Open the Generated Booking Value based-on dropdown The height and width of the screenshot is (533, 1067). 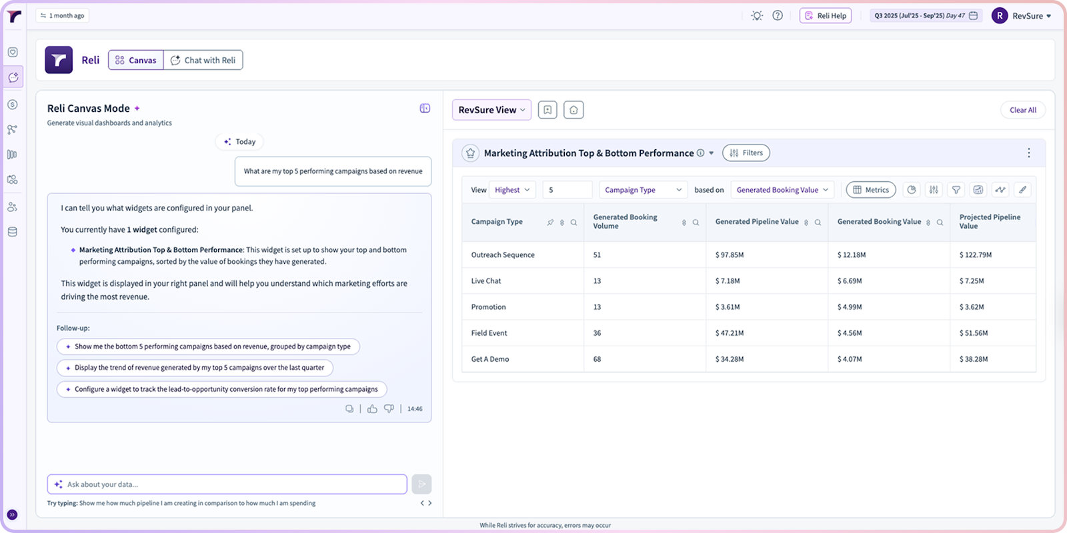783,190
